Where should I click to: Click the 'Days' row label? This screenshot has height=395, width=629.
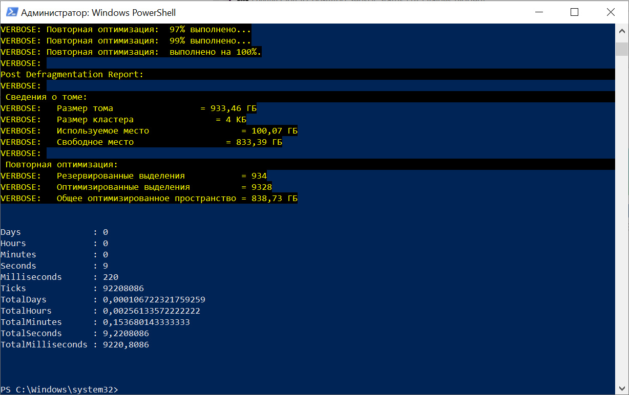(x=11, y=232)
